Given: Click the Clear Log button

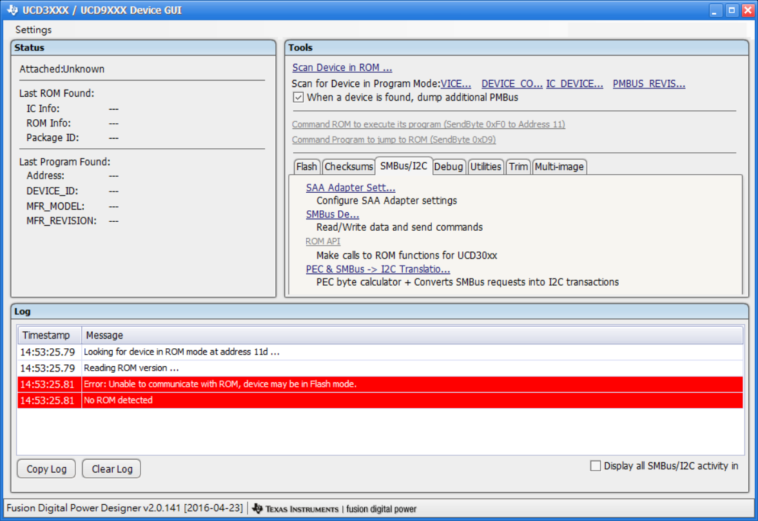Looking at the screenshot, I should [x=112, y=469].
